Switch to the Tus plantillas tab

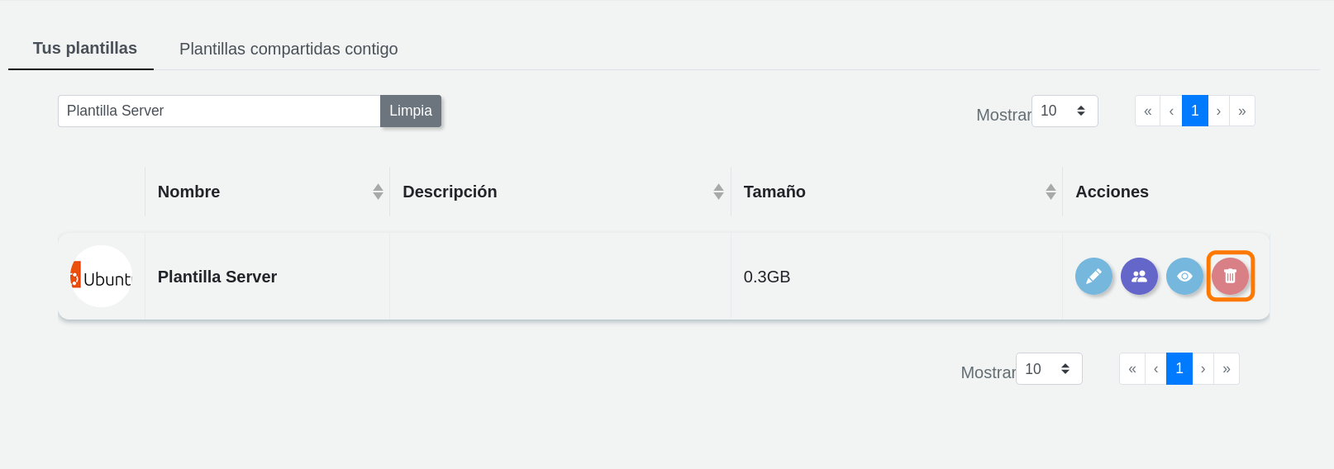tap(84, 49)
